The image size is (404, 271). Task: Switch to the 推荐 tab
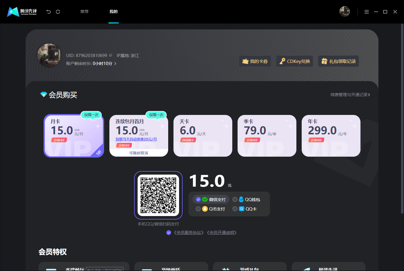point(84,11)
